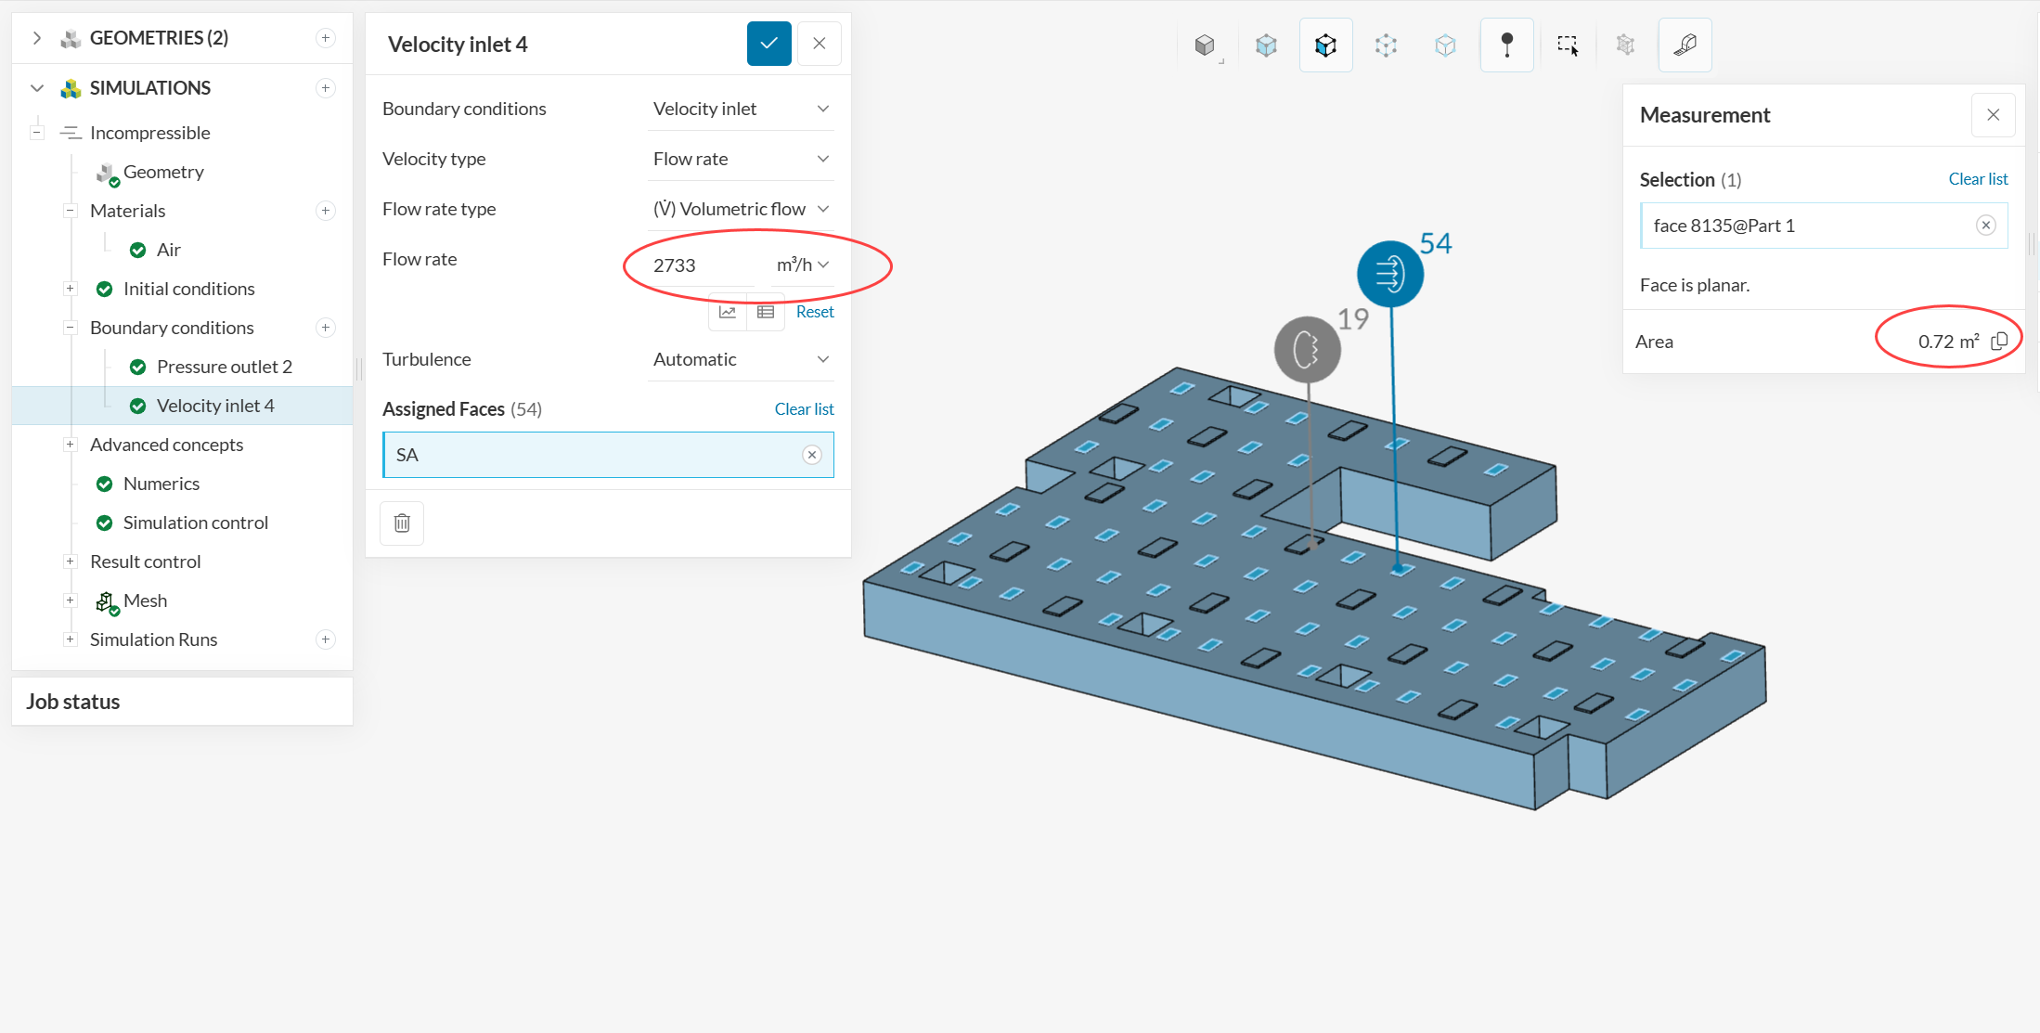Activate box selection tool
This screenshot has width=2040, height=1033.
point(1568,45)
